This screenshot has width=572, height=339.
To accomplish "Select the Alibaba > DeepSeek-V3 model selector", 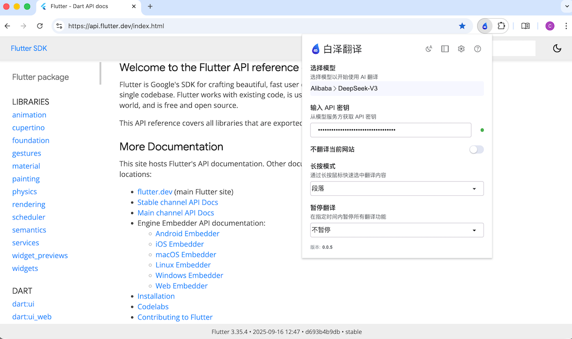I will point(397,88).
